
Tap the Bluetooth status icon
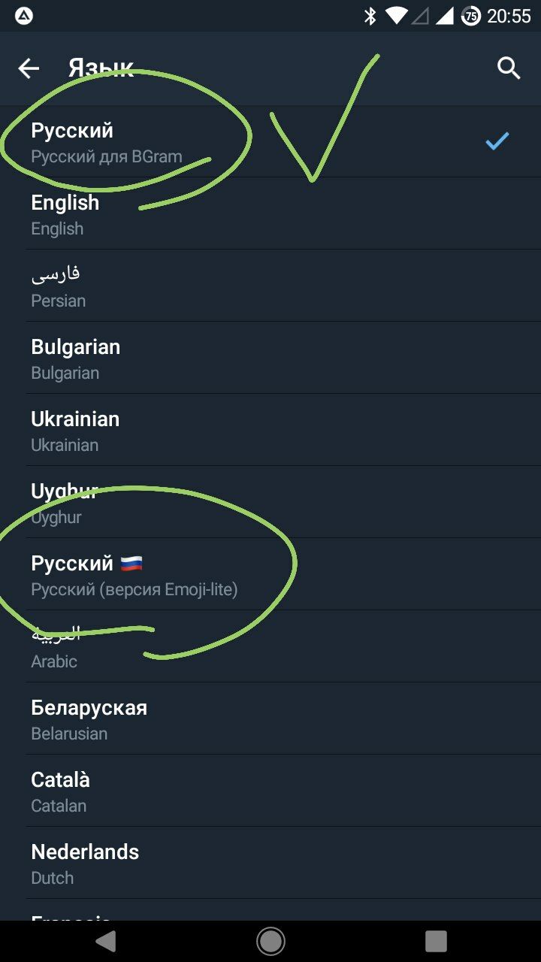(370, 16)
